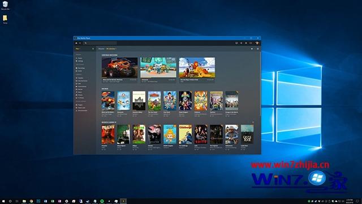
Task: Open the Action Center notification icon
Action: (357, 201)
